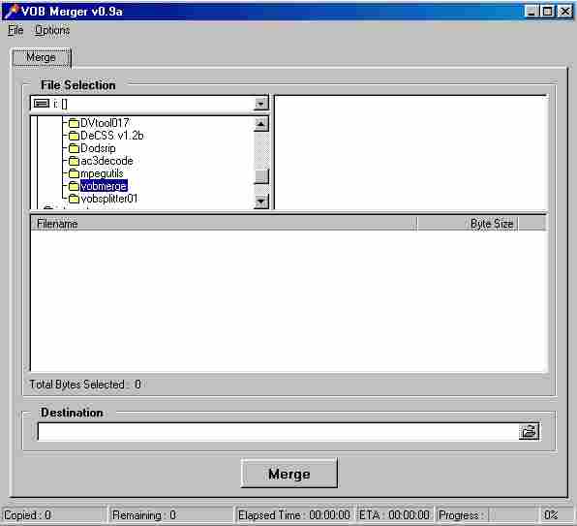Open the drive selection dropdown
Screen dimensions: 577x526
[260, 104]
